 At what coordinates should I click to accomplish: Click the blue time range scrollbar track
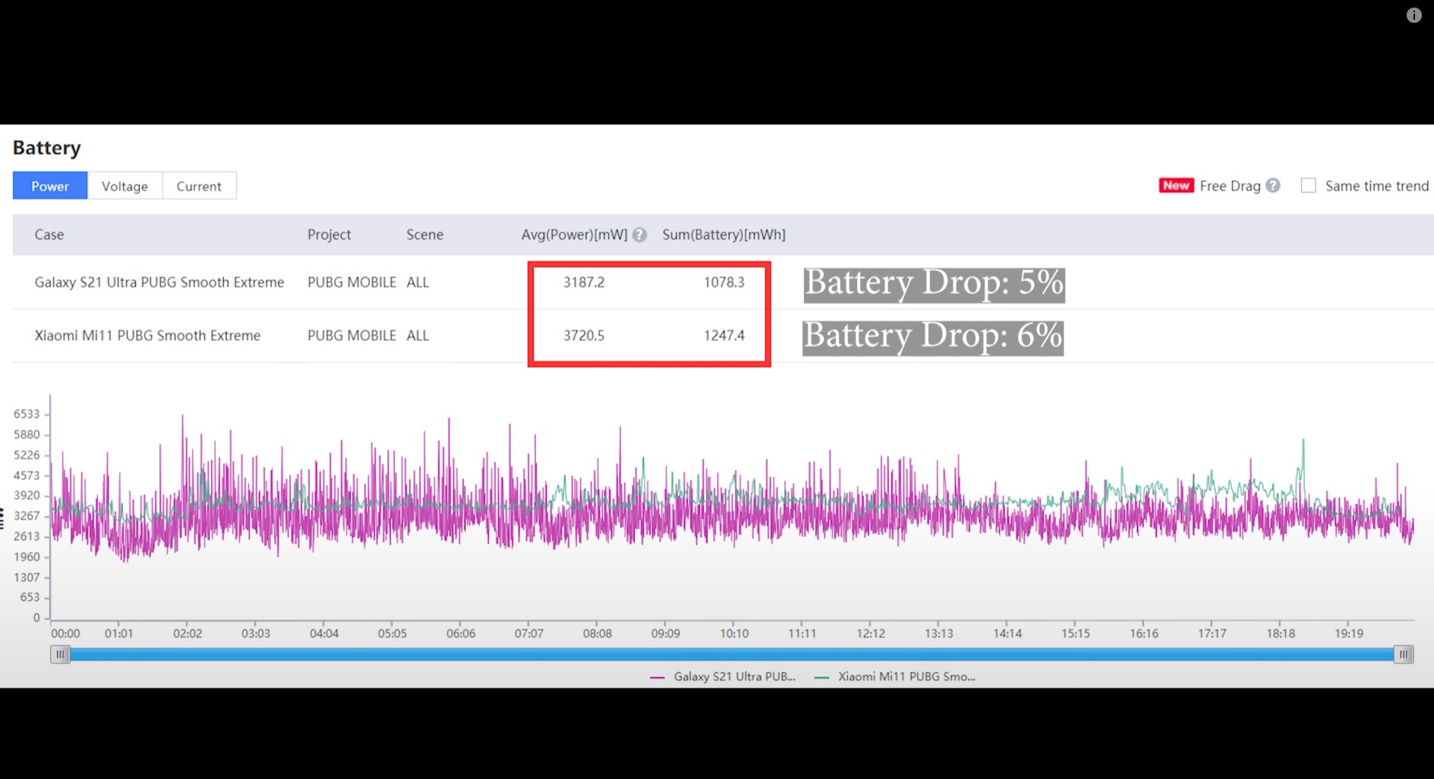[732, 654]
